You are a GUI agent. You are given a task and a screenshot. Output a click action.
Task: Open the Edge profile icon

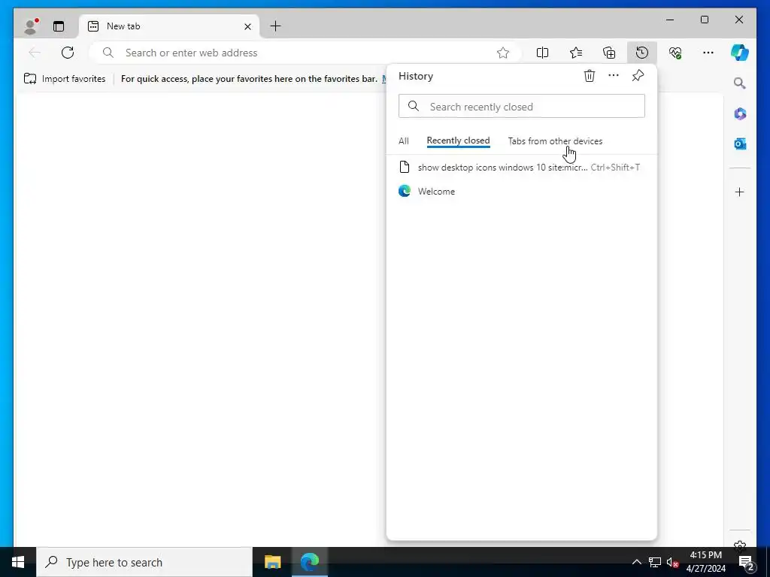coord(31,26)
